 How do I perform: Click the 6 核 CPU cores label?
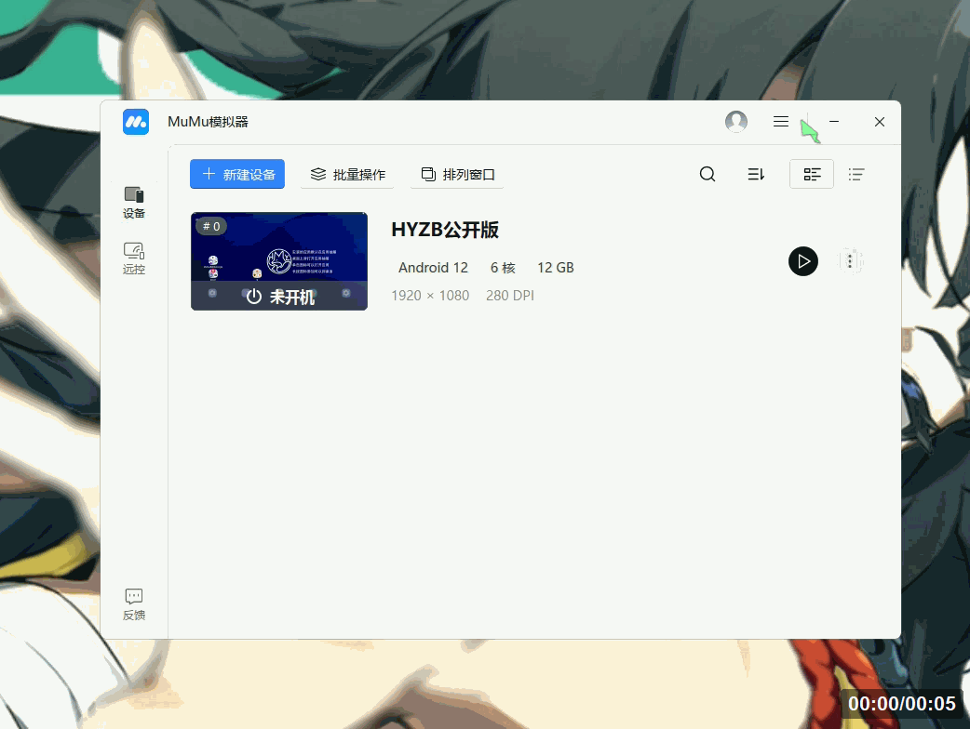pyautogui.click(x=503, y=268)
